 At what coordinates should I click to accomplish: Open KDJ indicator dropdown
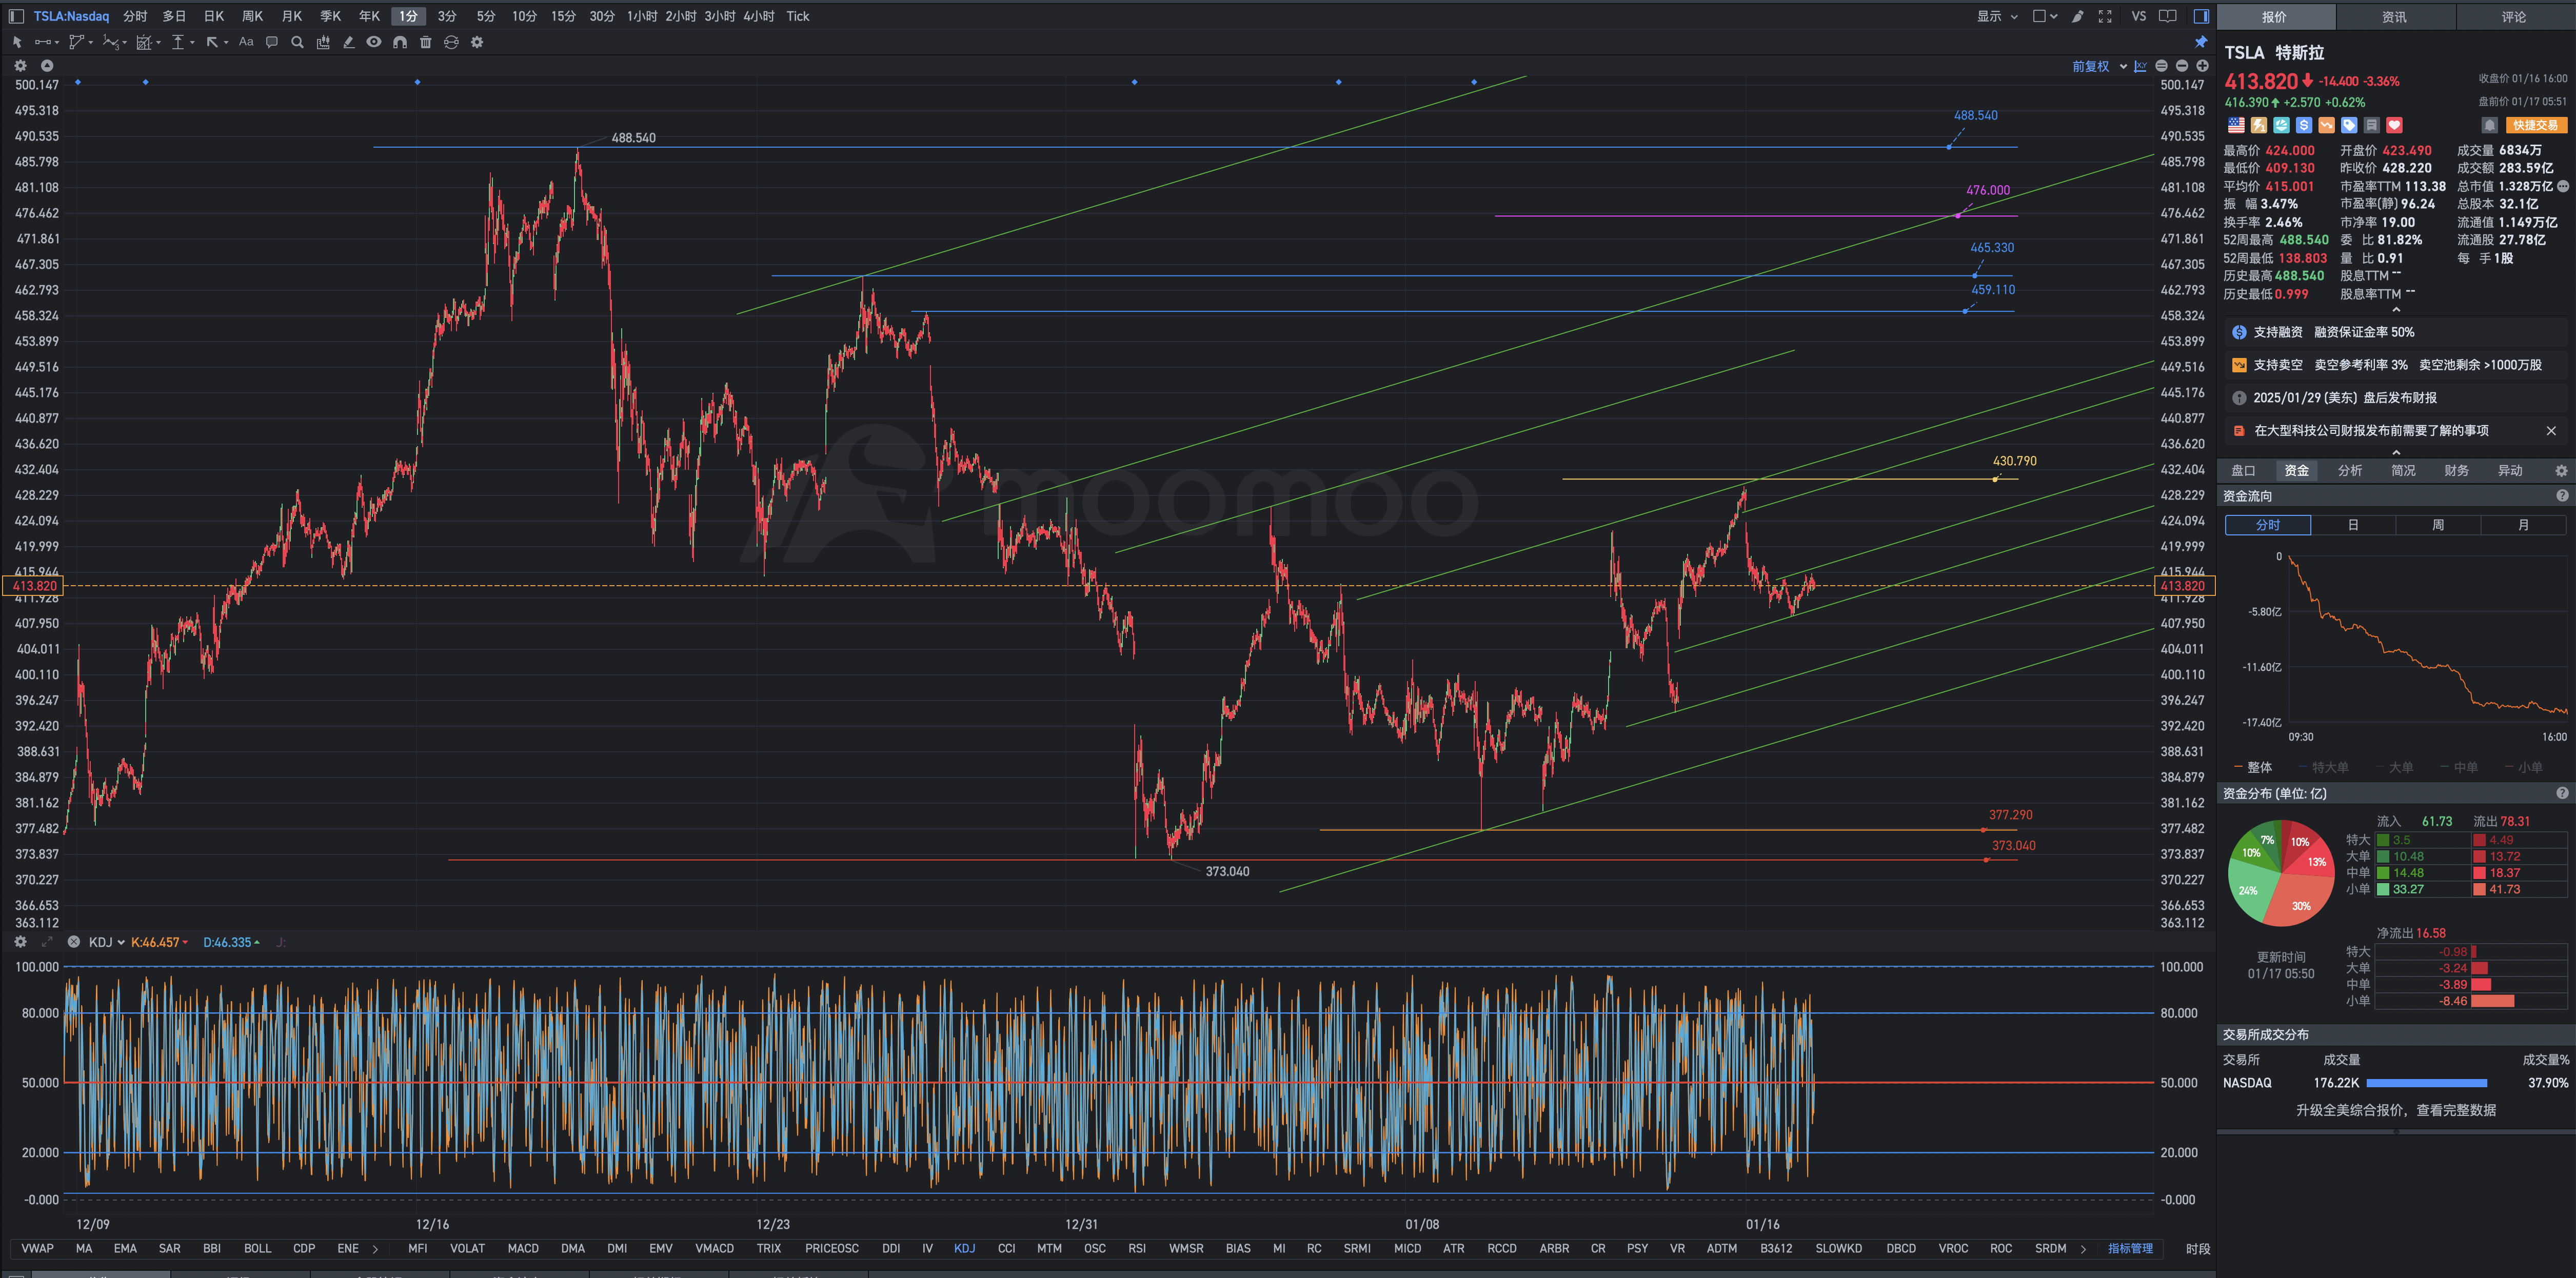pos(106,942)
